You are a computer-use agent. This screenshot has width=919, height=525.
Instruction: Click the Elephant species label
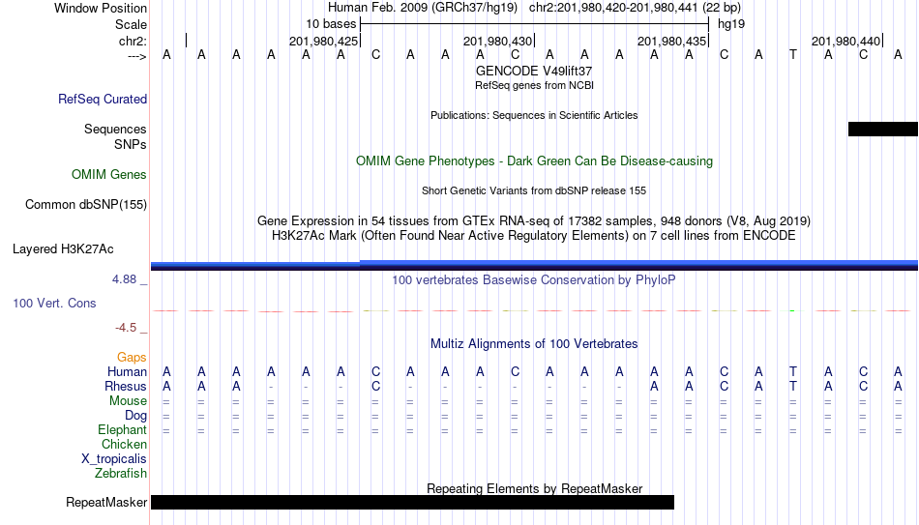[x=122, y=430]
